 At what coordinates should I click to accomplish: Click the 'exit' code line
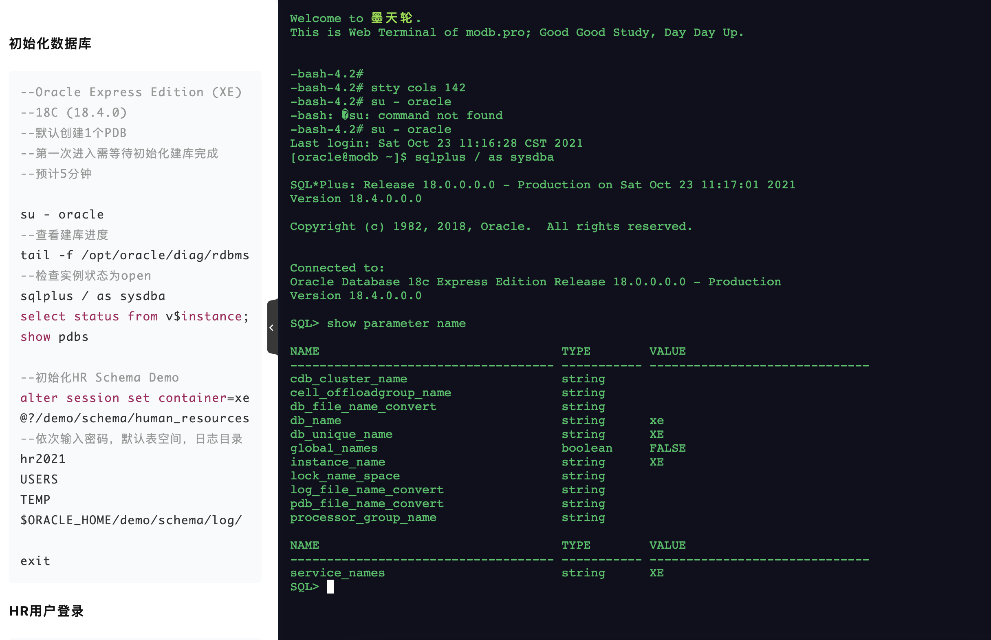[35, 561]
